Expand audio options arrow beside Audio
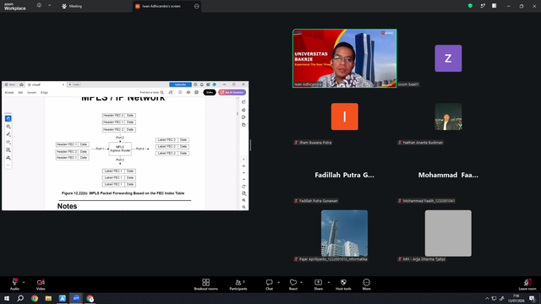The width and height of the screenshot is (541, 304). click(24, 282)
